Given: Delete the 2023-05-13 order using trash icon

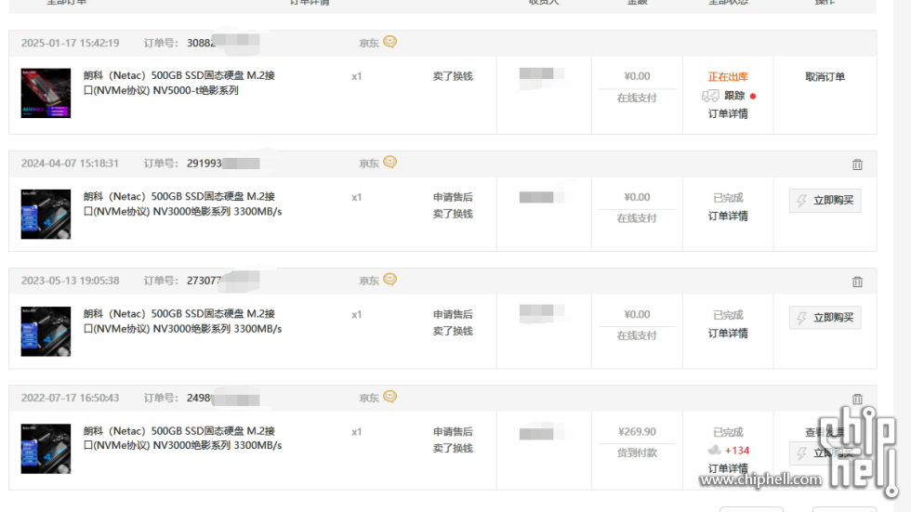Looking at the screenshot, I should tap(857, 282).
